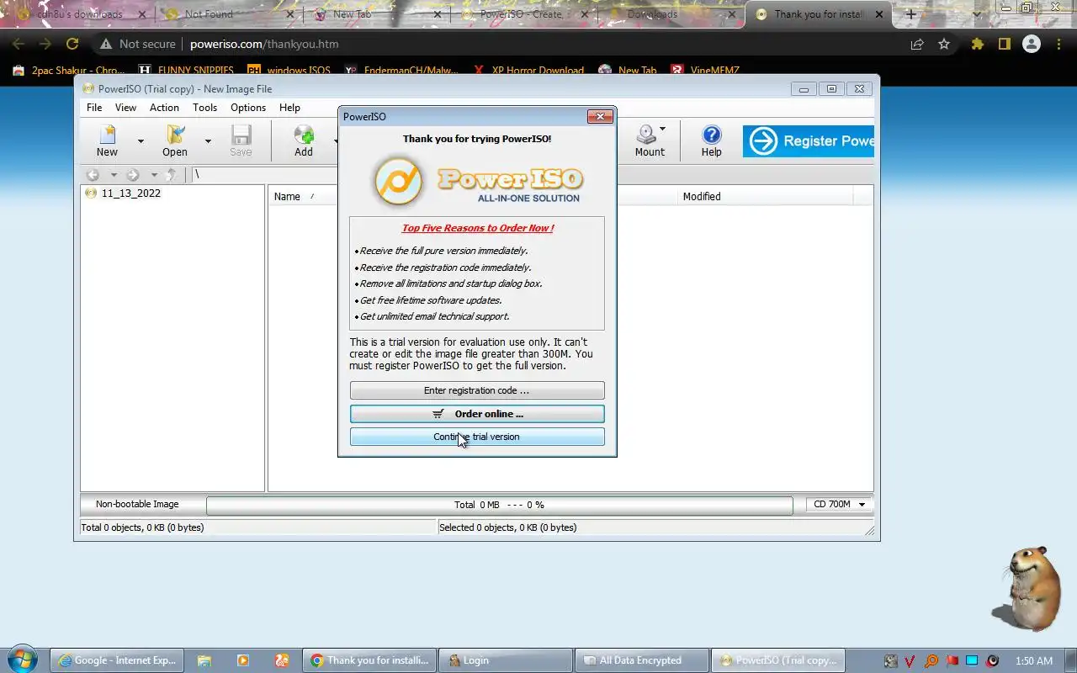The width and height of the screenshot is (1077, 673).
Task: Go up one folder level icon
Action: (172, 175)
